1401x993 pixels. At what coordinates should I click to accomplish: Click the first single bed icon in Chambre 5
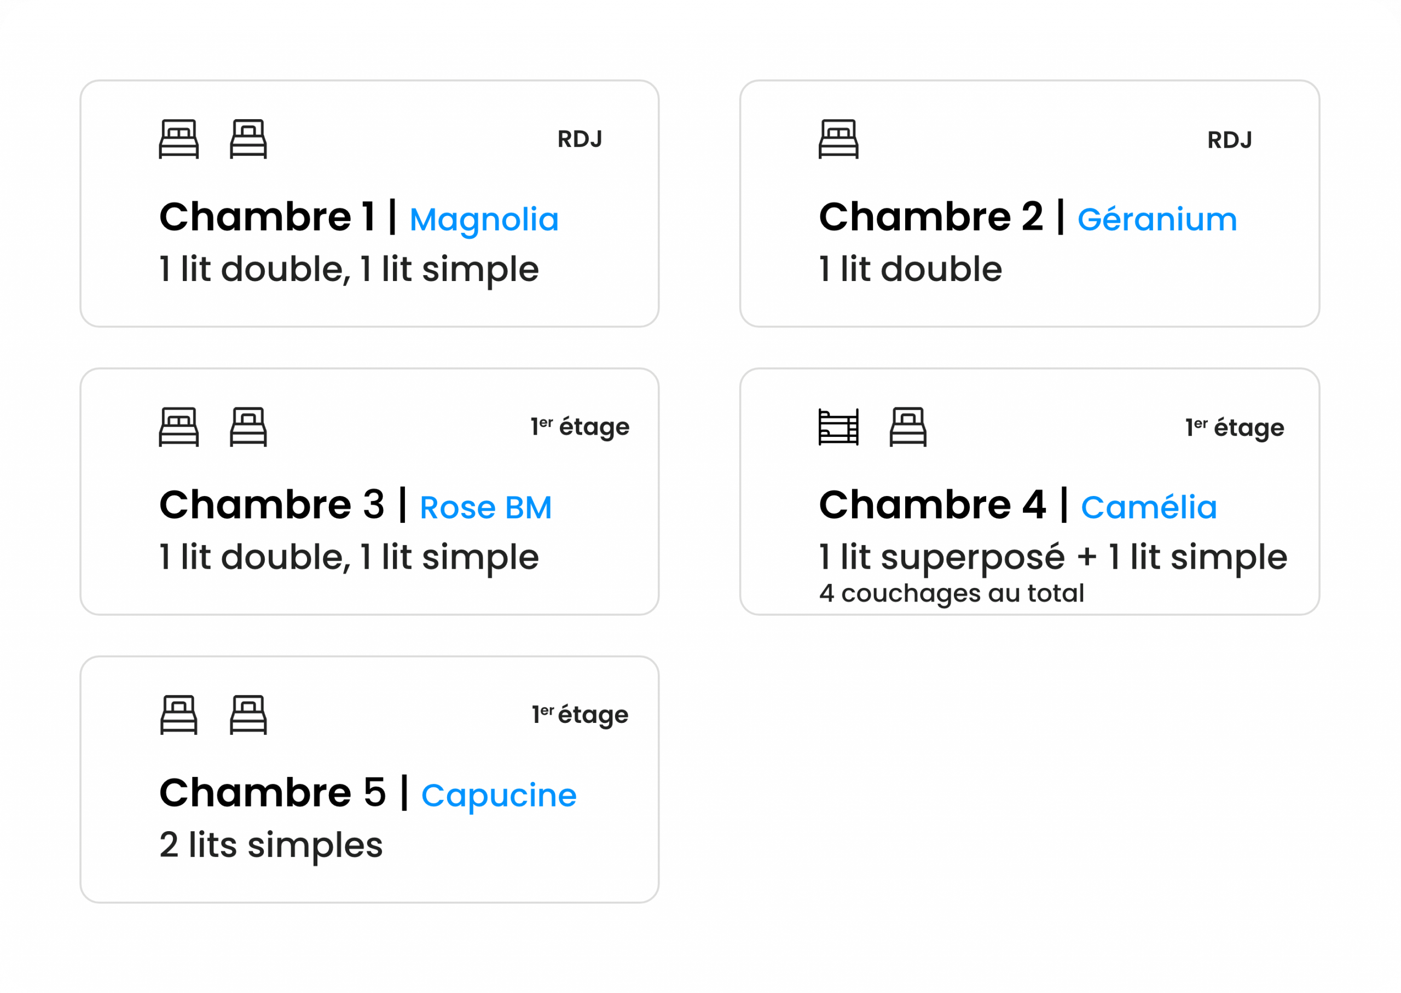tap(178, 715)
